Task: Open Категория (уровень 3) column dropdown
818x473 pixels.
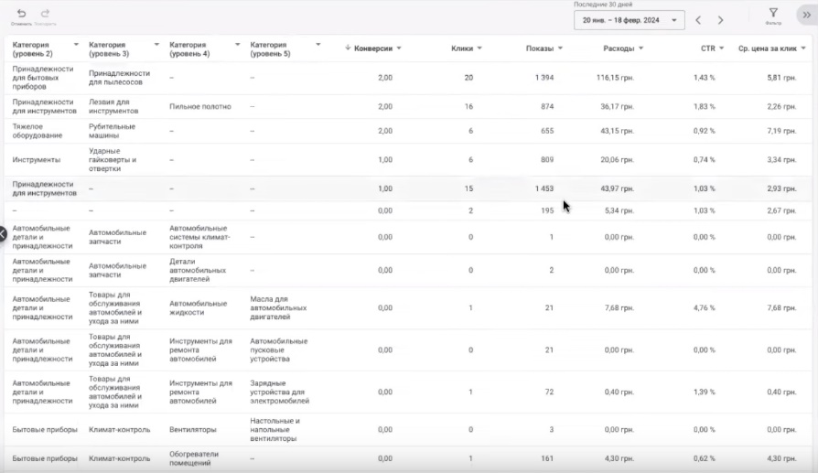Action: [x=156, y=45]
